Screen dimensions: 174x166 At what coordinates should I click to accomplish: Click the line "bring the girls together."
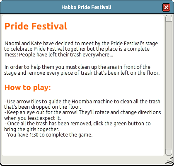(32, 129)
